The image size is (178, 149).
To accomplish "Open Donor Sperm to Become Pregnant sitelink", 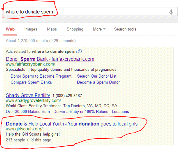I will tap(41, 76).
